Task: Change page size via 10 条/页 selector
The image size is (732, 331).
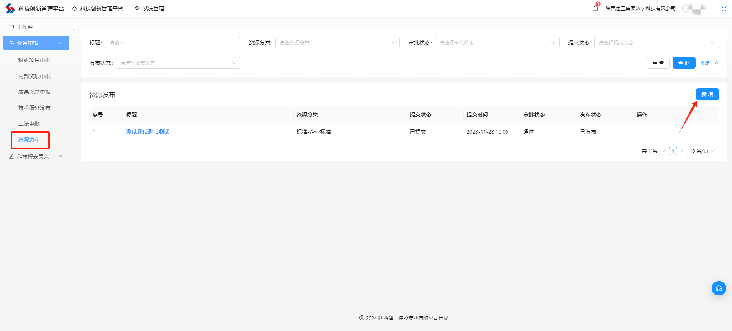Action: click(702, 151)
